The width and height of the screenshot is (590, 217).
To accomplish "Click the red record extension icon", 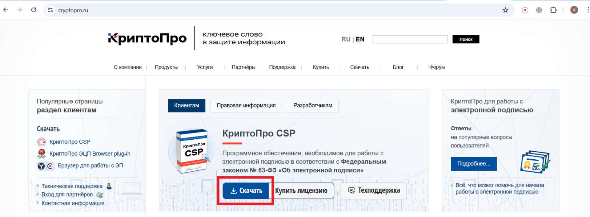I will (525, 10).
